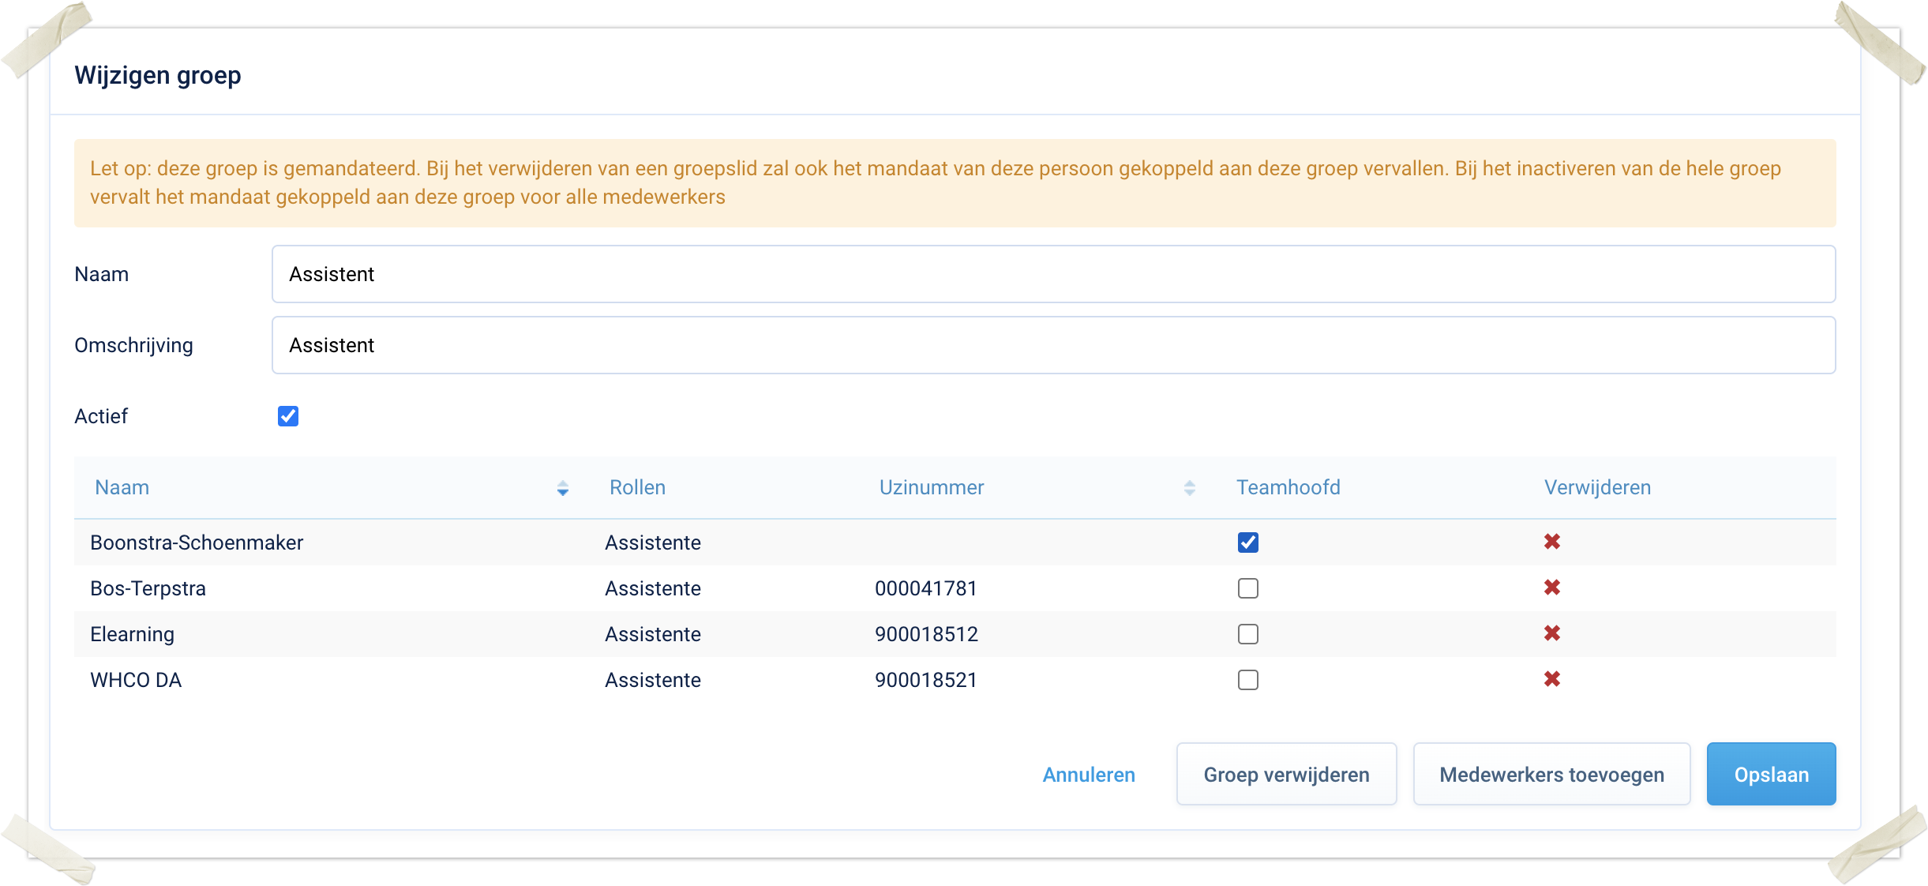Sort by Uzinummer using sort arrows
1928x886 pixels.
tap(1189, 488)
